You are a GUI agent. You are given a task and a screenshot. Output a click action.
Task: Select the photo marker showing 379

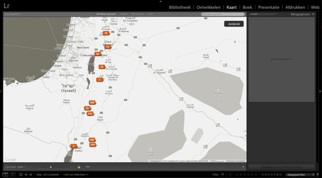(x=92, y=145)
